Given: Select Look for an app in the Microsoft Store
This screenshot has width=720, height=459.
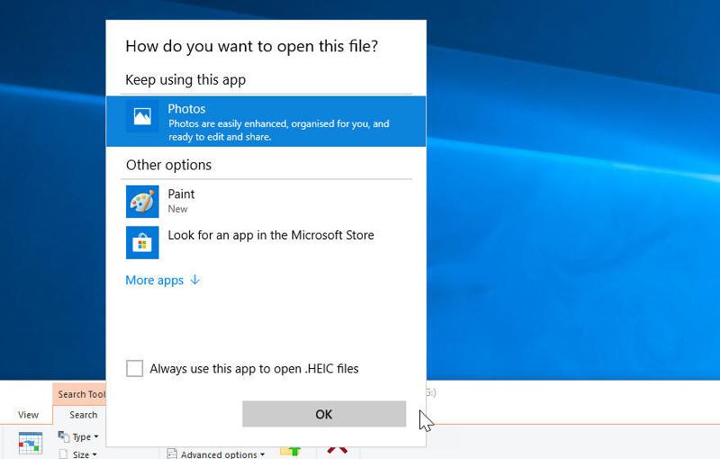Looking at the screenshot, I should [270, 235].
